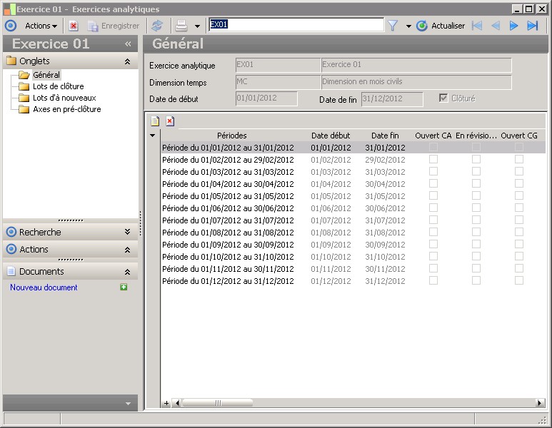This screenshot has height=428, width=552.
Task: Collapse the Onglets panel
Action: [127, 61]
